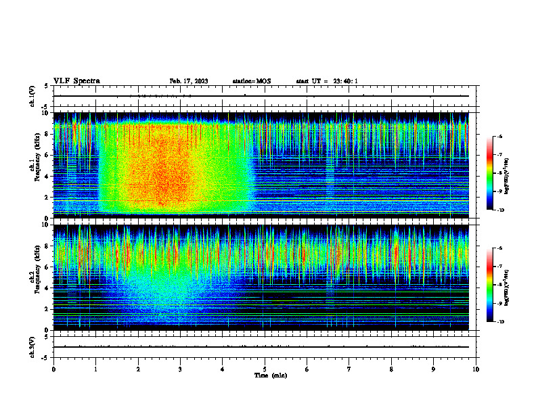Screen dimensions: 536x414
Task: Select the ch.2 frequency tick "2"
Action: click(x=47, y=309)
